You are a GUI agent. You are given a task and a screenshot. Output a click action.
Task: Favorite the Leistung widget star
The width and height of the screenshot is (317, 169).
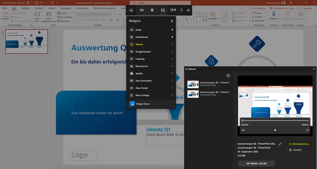click(x=172, y=59)
